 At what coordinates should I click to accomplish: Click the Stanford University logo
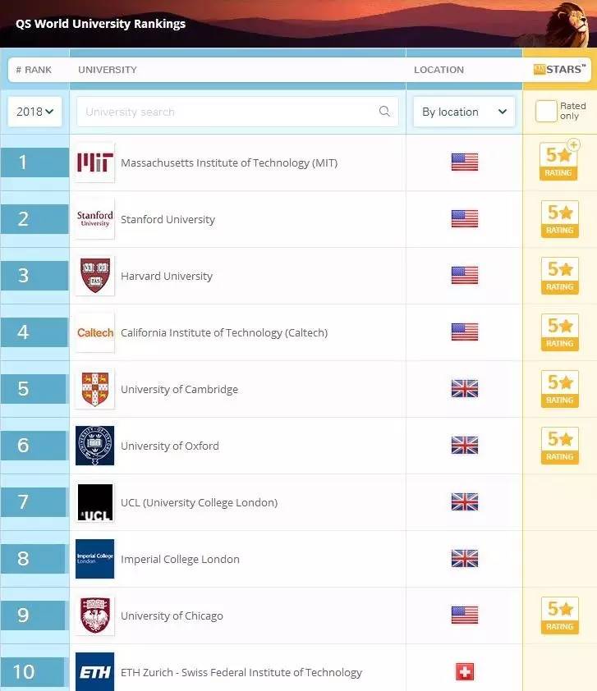pyautogui.click(x=94, y=219)
